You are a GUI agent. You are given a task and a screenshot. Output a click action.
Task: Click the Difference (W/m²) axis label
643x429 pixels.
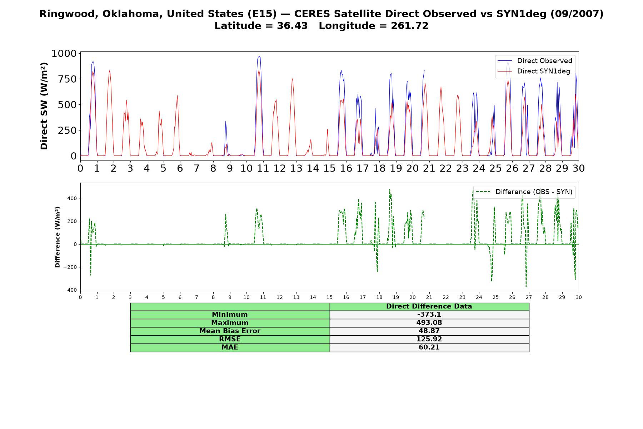58,237
